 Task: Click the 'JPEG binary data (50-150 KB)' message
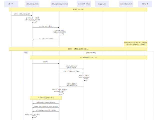46,110
